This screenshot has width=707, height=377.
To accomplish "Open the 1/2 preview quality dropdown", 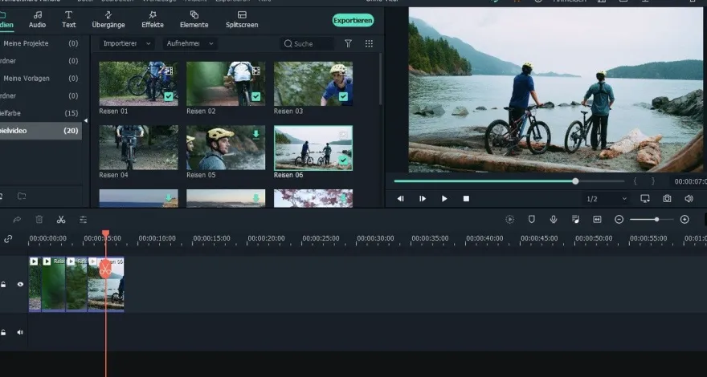I will [606, 199].
